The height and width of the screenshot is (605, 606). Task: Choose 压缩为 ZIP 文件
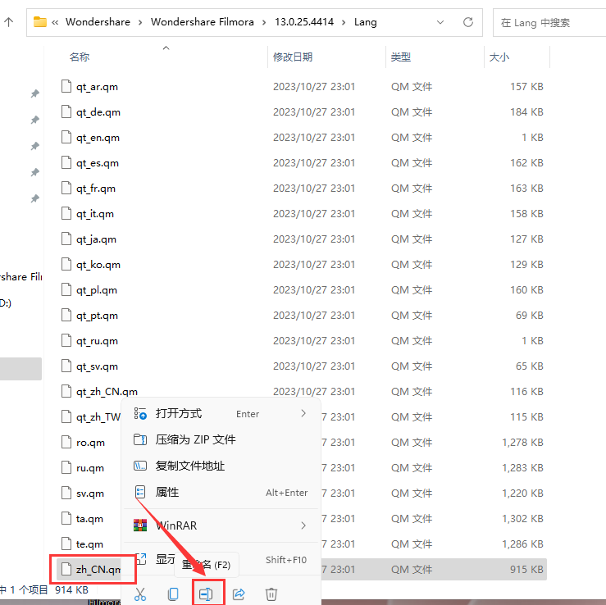[221, 439]
